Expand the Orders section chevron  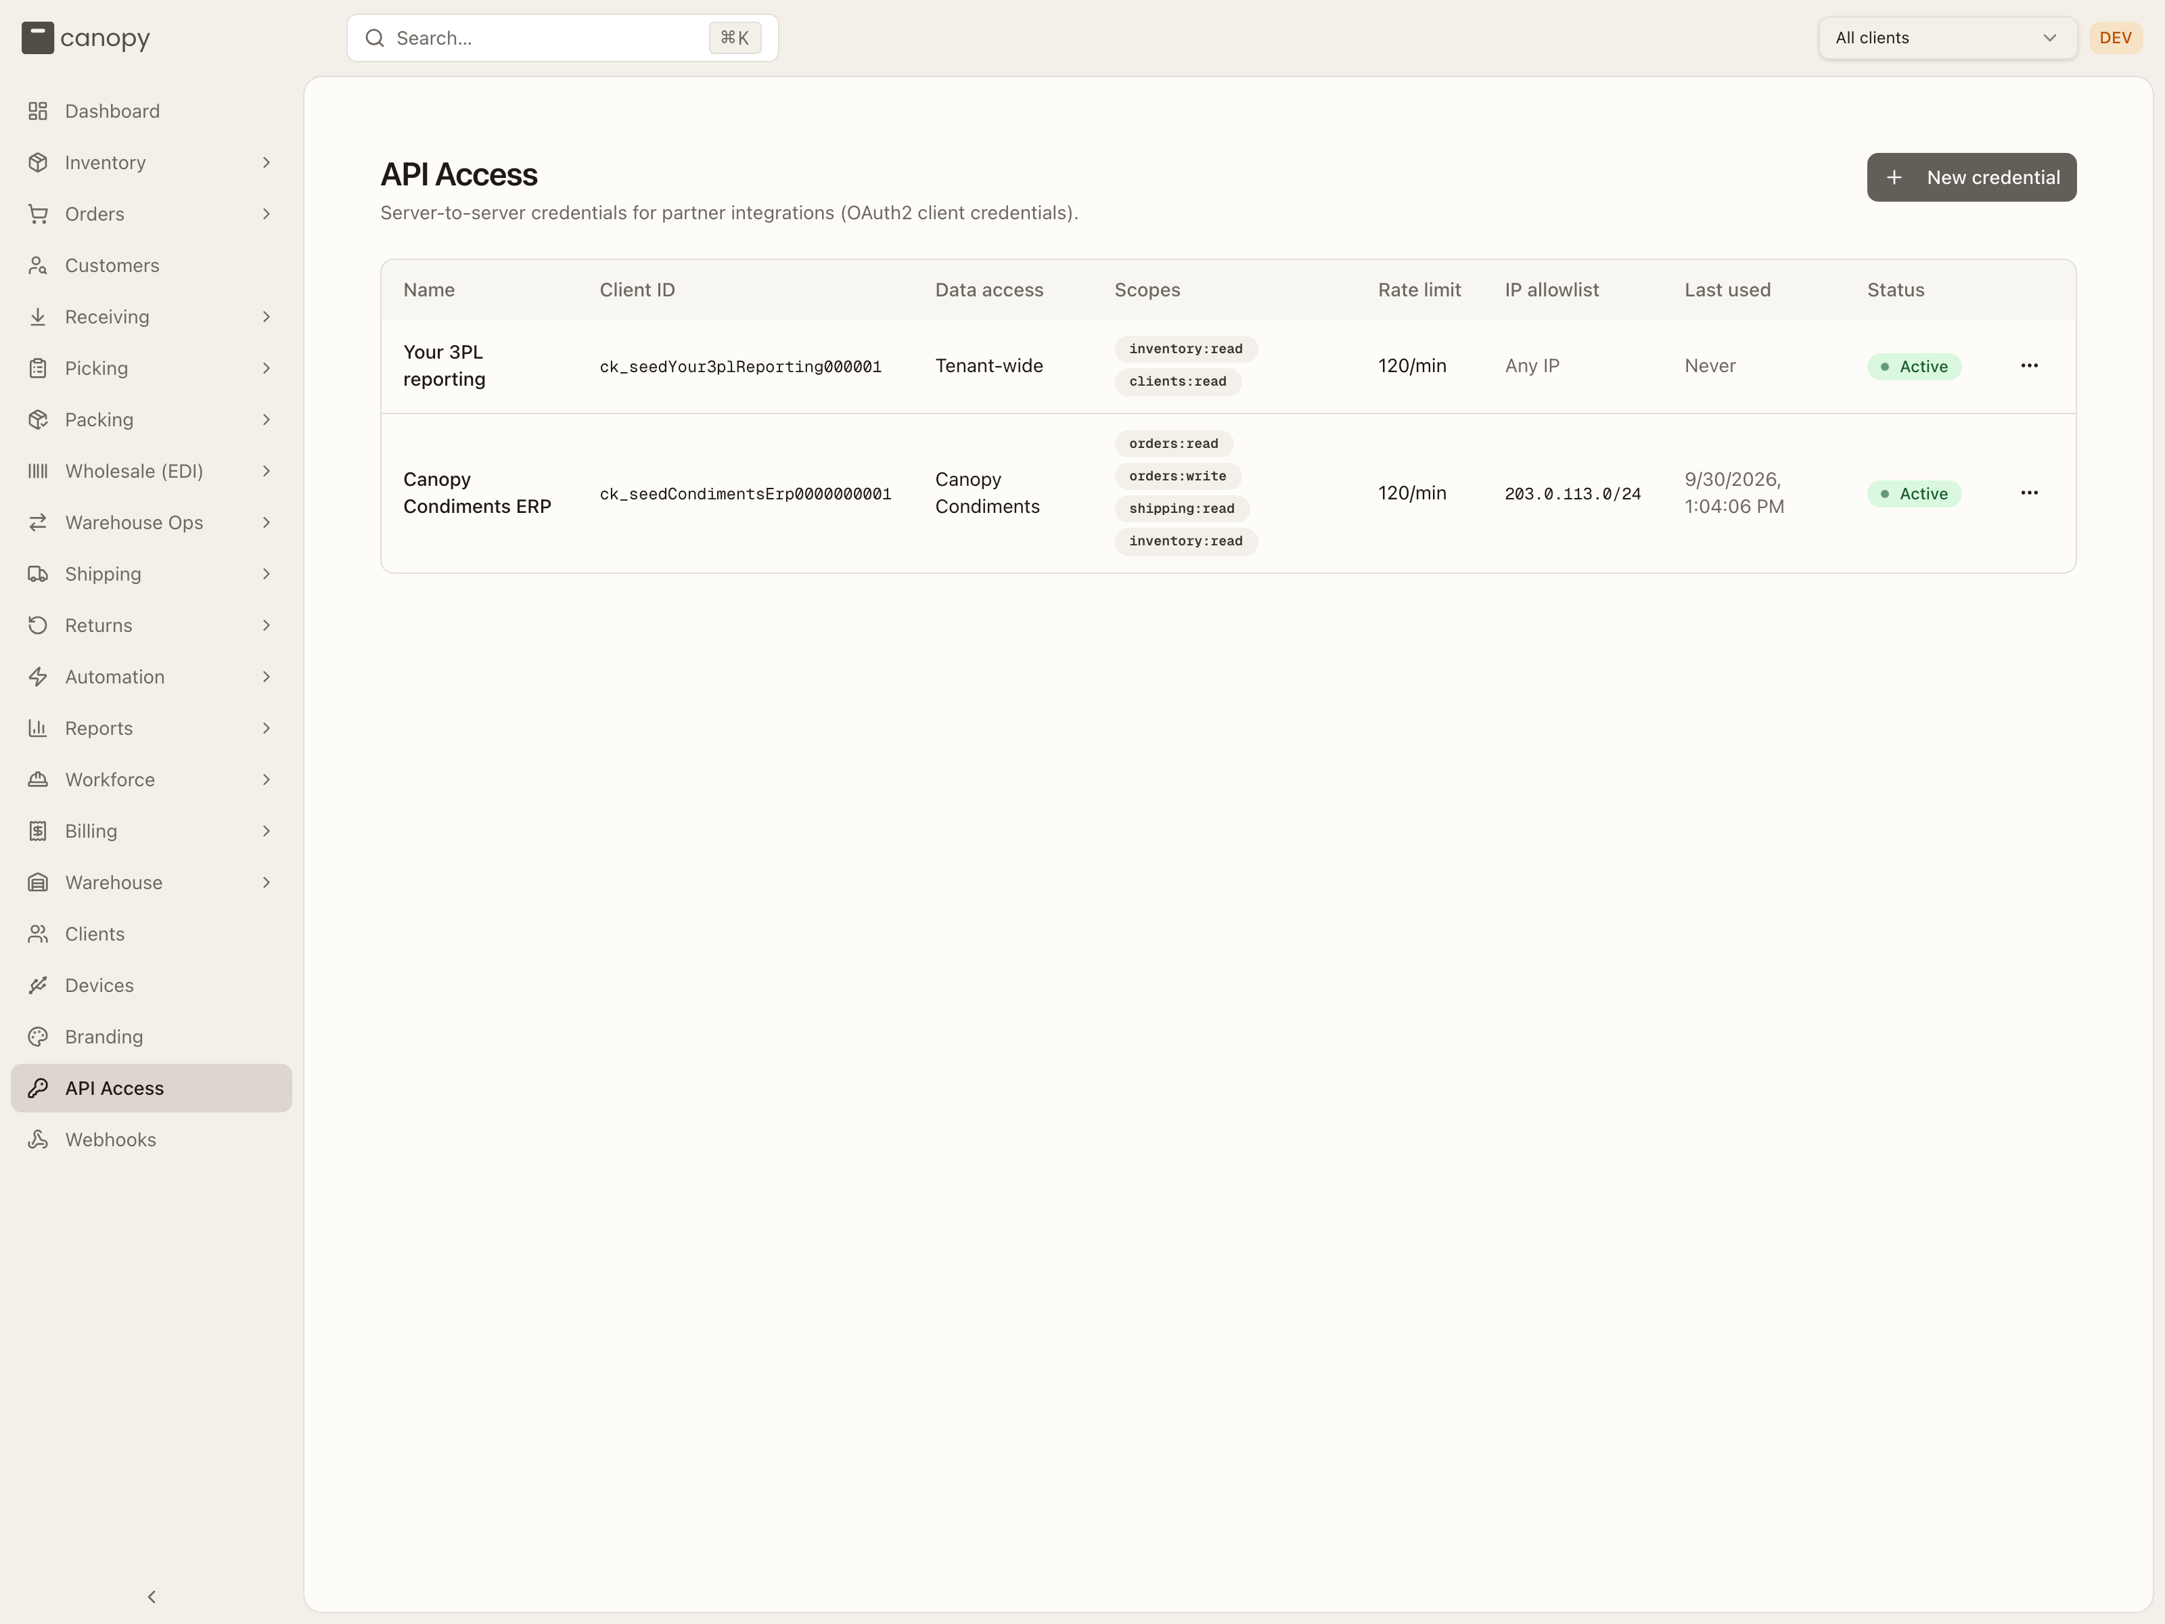click(x=266, y=215)
